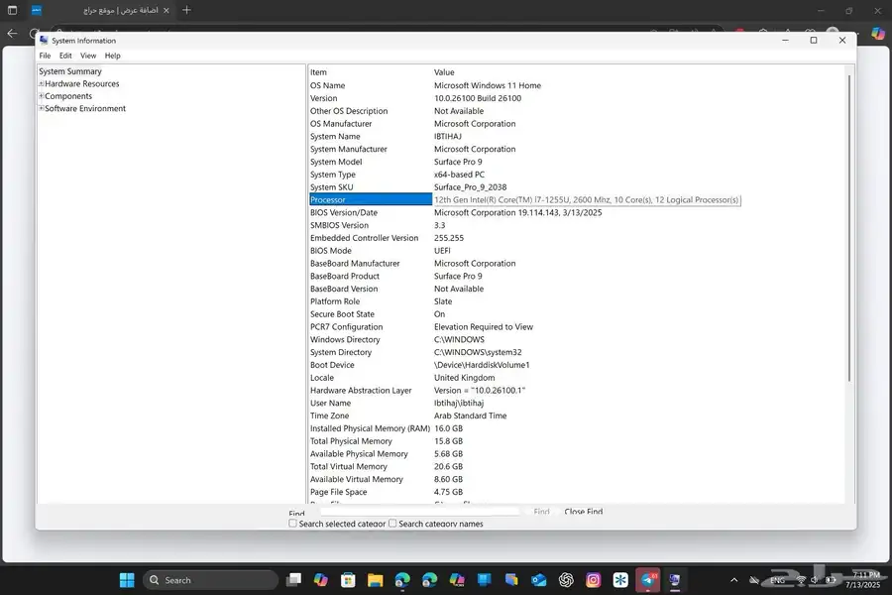The height and width of the screenshot is (595, 892).
Task: Select the BIOS Mode row
Action: pyautogui.click(x=576, y=251)
